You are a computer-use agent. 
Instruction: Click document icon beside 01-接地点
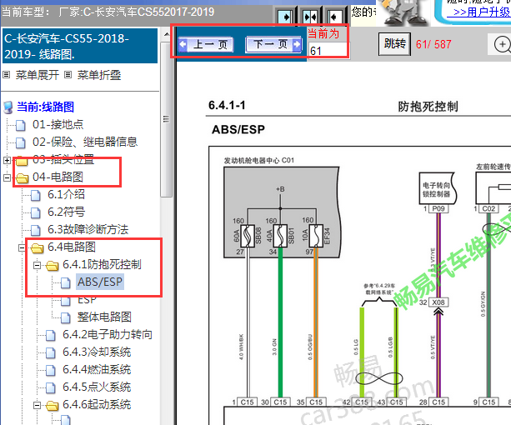click(21, 125)
